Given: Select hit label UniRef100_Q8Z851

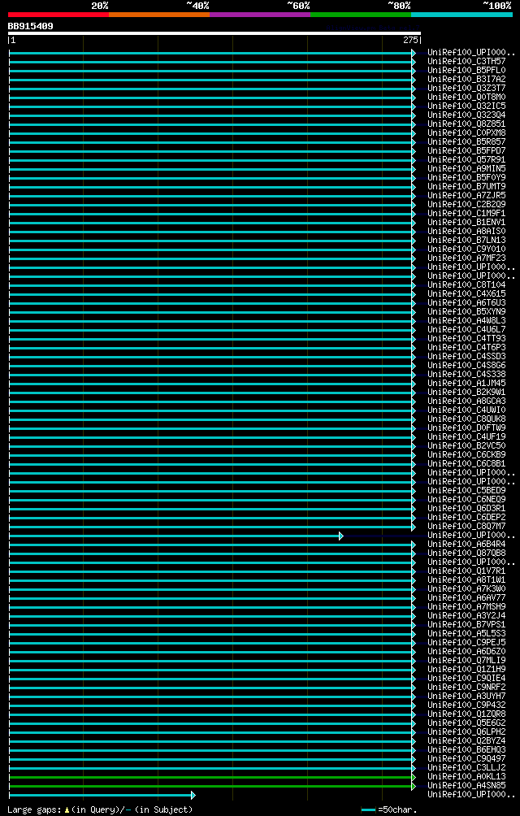Looking at the screenshot, I should (466, 124).
